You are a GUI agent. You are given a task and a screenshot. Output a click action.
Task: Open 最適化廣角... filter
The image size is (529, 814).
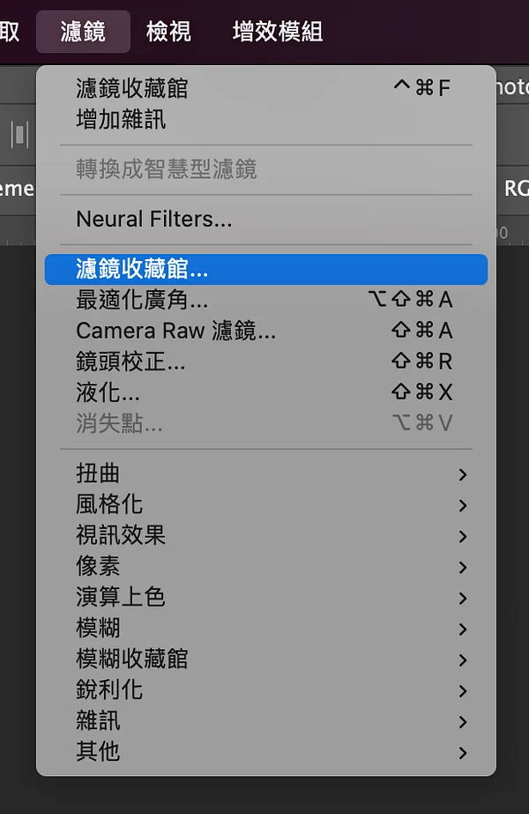265,300
